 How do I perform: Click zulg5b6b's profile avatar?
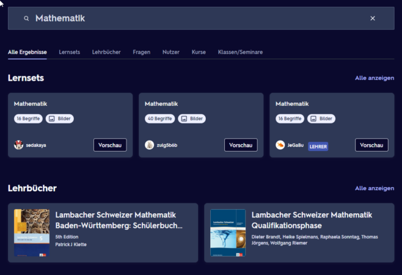[150, 145]
